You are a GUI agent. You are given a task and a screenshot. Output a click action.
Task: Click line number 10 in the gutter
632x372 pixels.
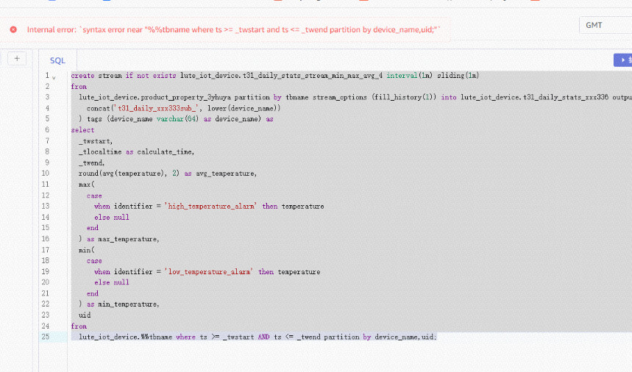point(46,174)
